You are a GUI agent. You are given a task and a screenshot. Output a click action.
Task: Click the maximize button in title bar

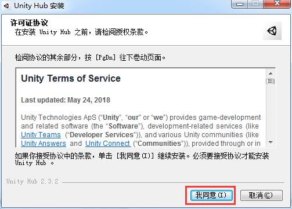pyautogui.click(x=255, y=4)
